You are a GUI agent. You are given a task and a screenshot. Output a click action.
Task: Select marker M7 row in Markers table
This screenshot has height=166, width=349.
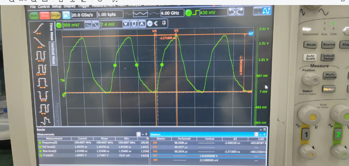point(208,156)
